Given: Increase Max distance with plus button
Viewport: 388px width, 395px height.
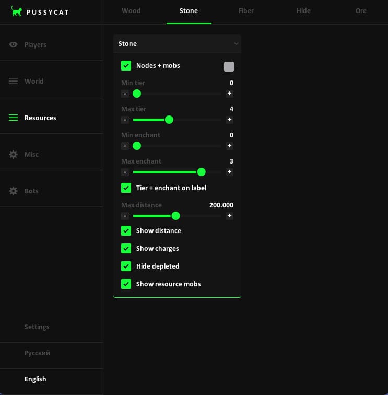Looking at the screenshot, I should [229, 216].
